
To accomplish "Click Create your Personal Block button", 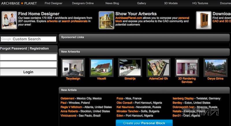I will [x=144, y=123].
